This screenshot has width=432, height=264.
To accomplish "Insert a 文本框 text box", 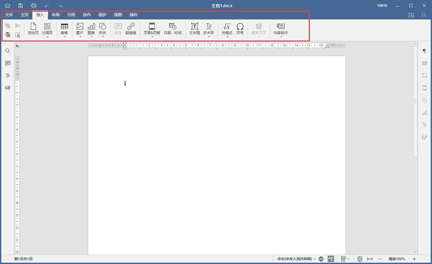I will [x=194, y=29].
